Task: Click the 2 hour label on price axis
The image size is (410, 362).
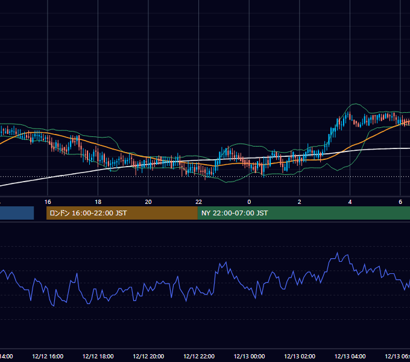Action: click(x=300, y=202)
